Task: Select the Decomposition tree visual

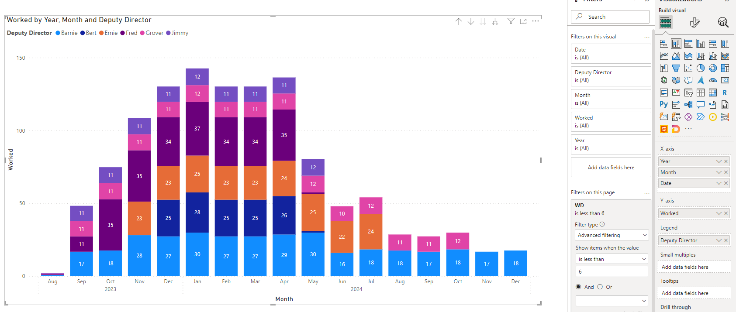Action: click(x=688, y=105)
